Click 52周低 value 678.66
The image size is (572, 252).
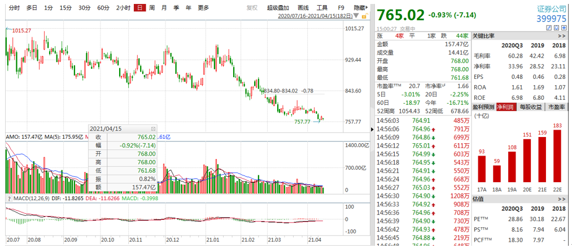click(x=459, y=111)
